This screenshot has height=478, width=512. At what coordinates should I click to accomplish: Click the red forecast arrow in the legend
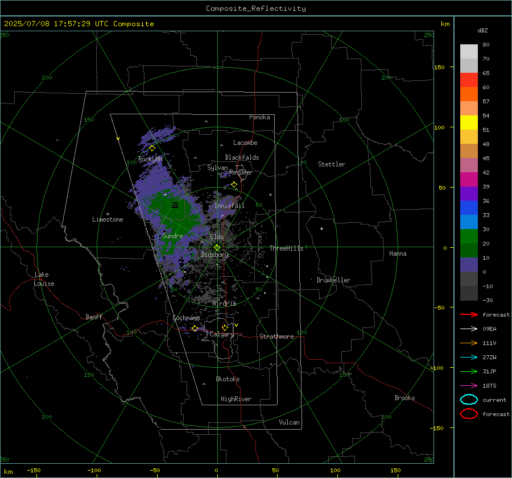click(x=469, y=314)
